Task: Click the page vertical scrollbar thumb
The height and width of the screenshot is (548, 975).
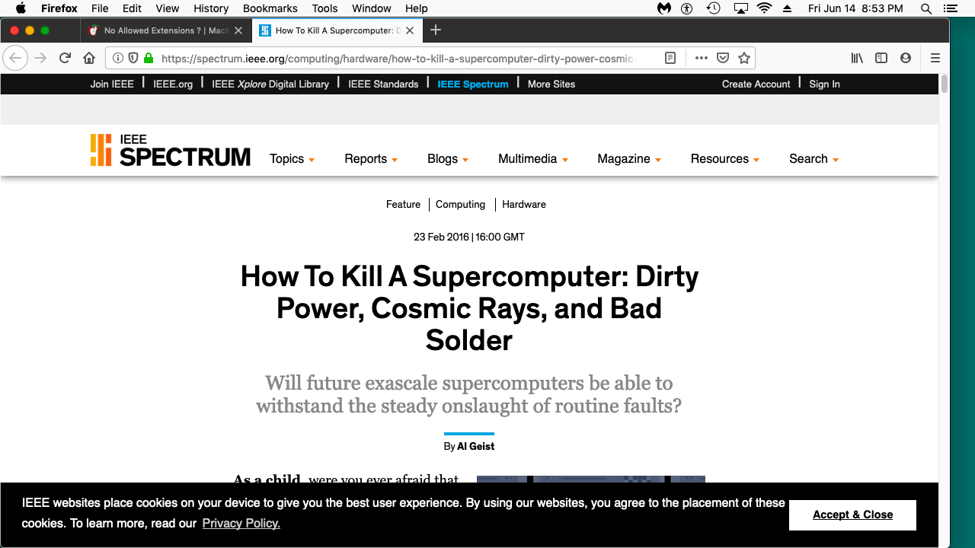Action: (945, 84)
